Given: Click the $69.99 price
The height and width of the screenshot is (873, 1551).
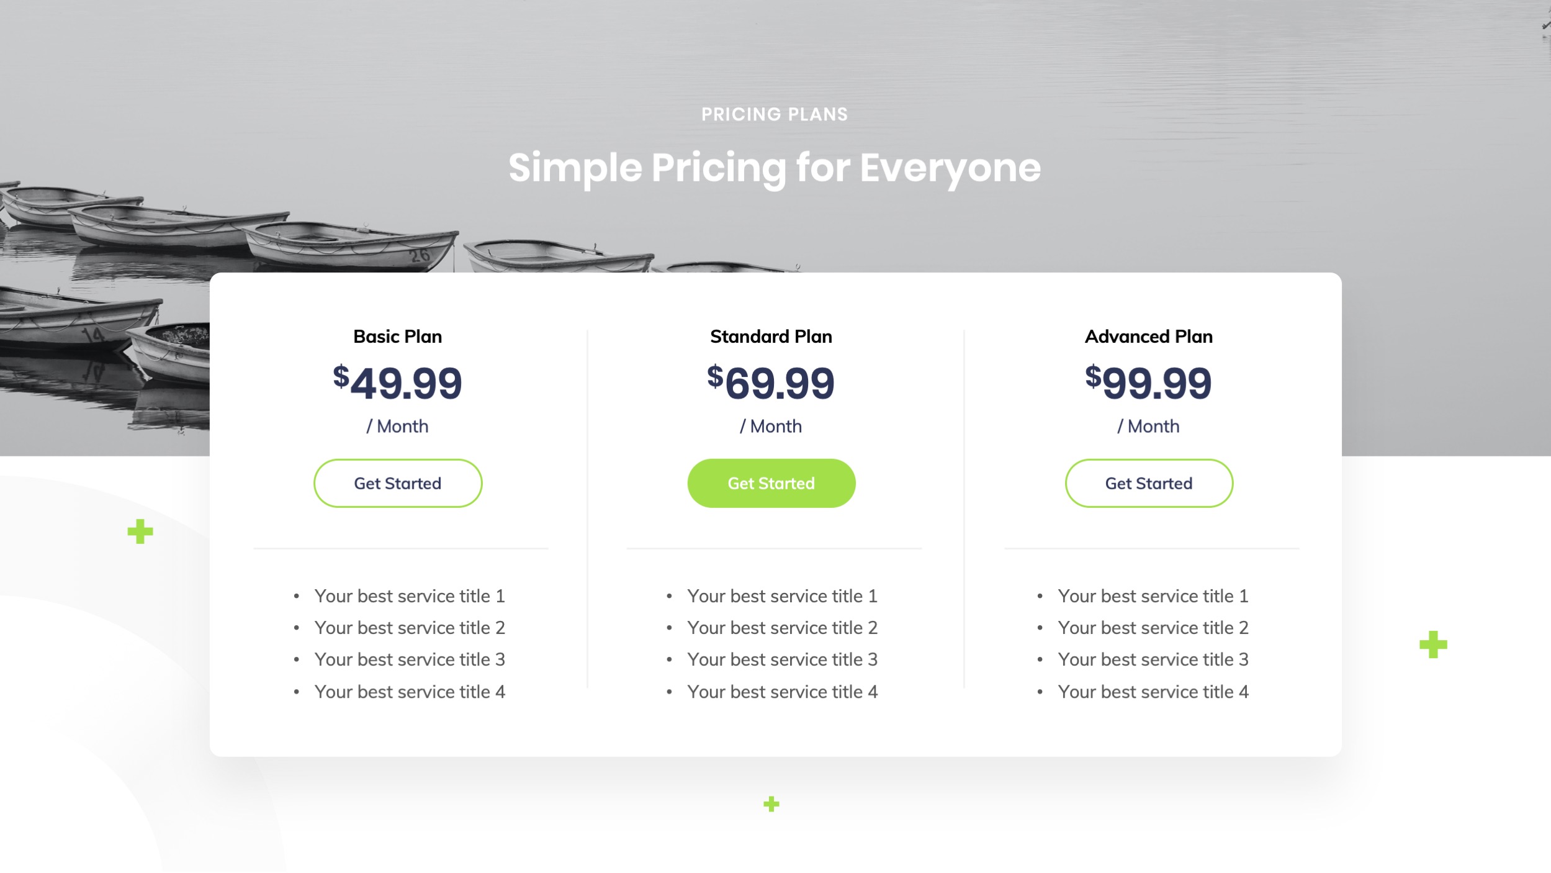Looking at the screenshot, I should point(771,382).
